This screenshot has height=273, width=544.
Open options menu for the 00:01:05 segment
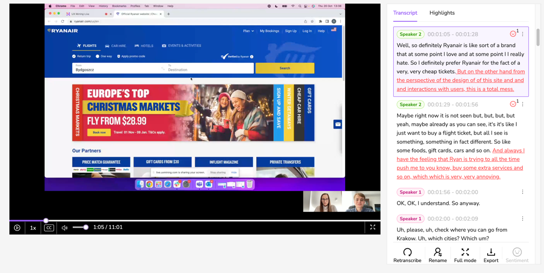(523, 34)
